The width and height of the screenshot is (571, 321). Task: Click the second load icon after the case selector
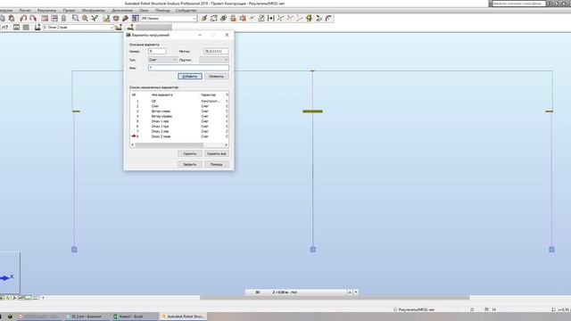coord(130,28)
